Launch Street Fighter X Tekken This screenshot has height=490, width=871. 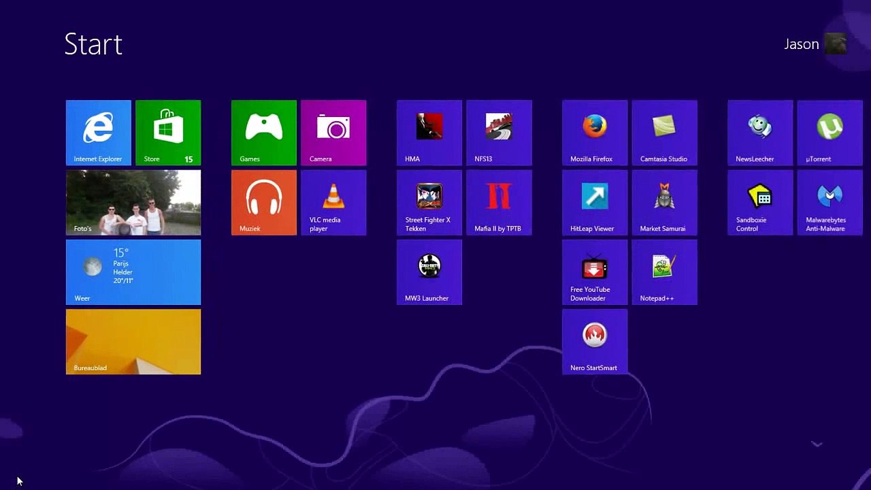(429, 202)
